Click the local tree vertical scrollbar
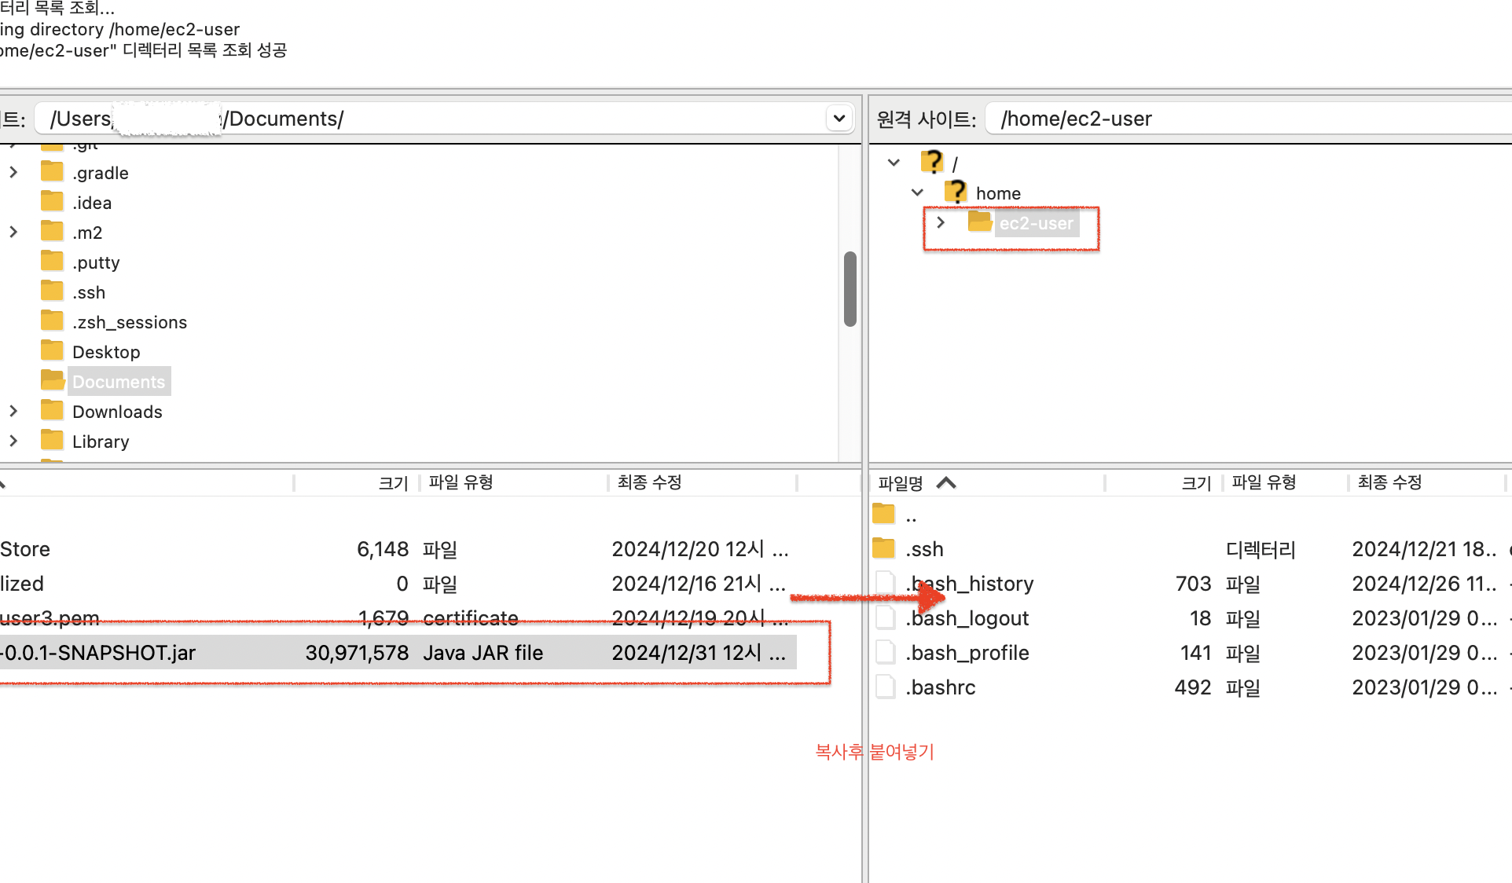This screenshot has height=883, width=1512. [x=850, y=288]
